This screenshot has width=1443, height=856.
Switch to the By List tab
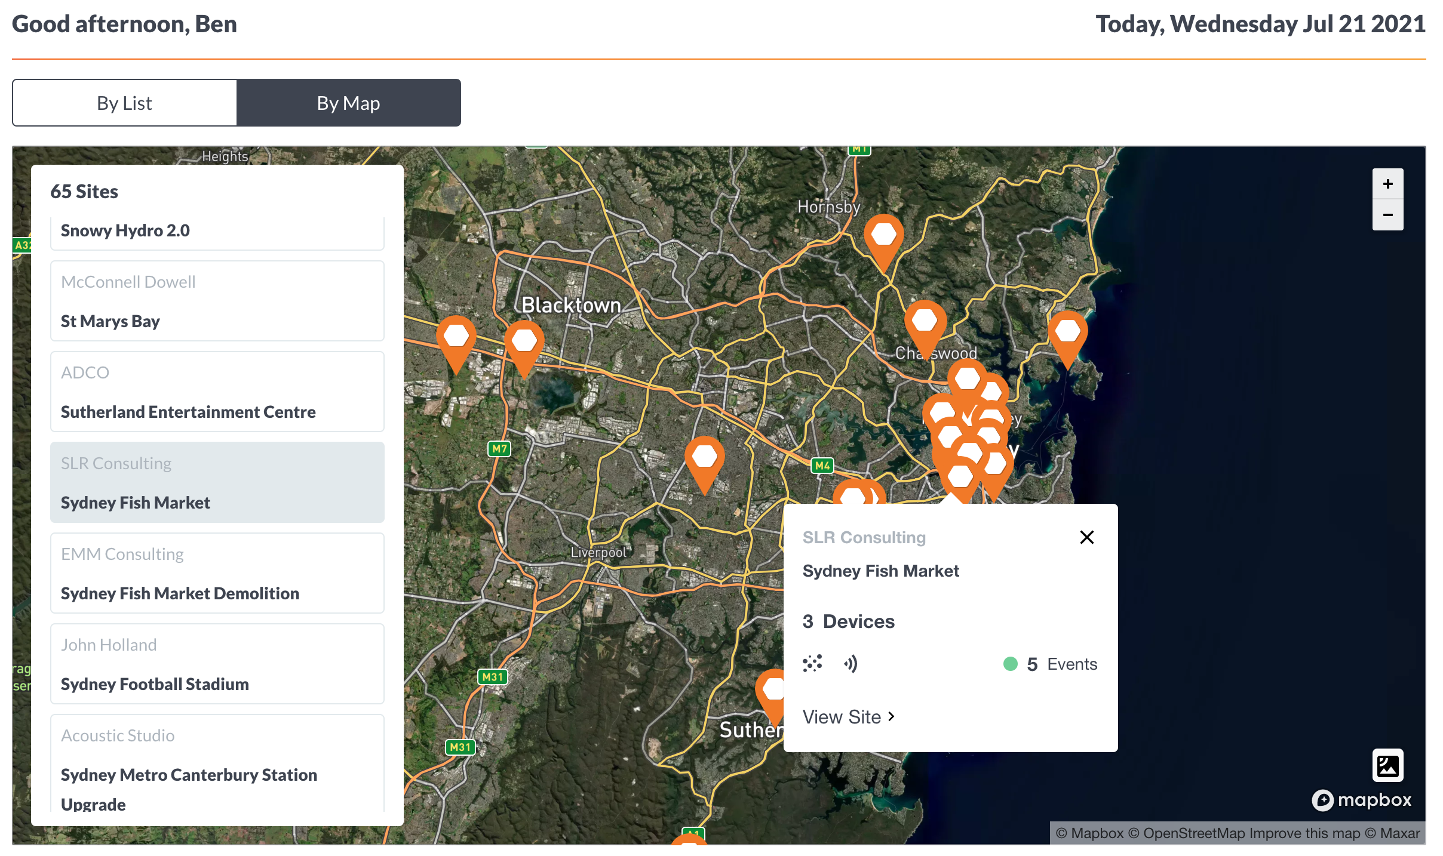pos(124,103)
